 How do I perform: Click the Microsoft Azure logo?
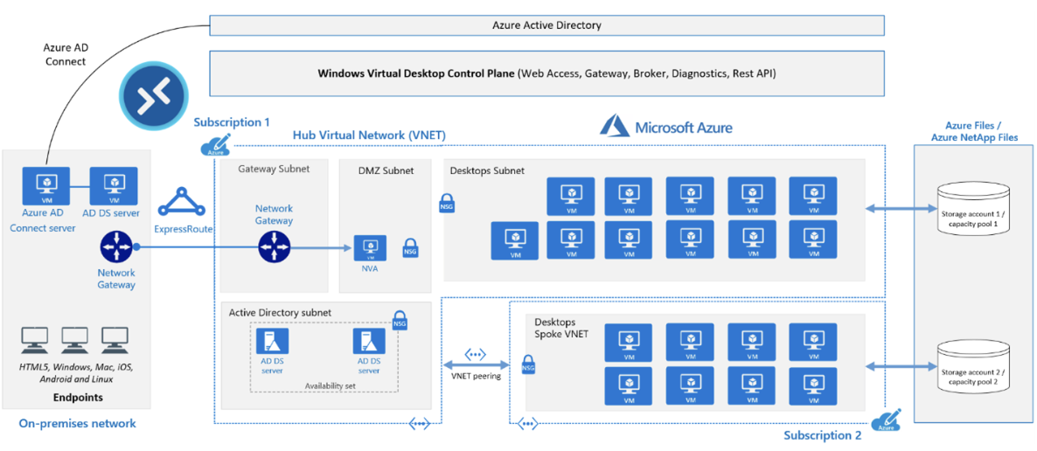[665, 126]
